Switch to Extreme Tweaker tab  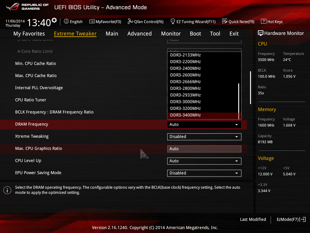(x=75, y=34)
